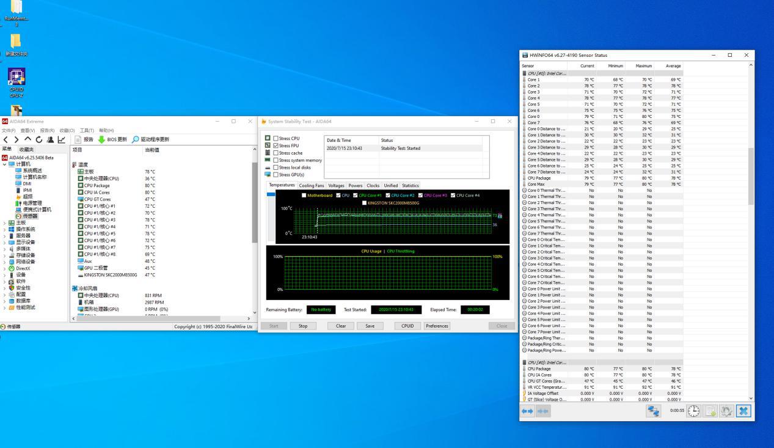
Task: Open the driver update magnifier icon
Action: click(x=136, y=139)
